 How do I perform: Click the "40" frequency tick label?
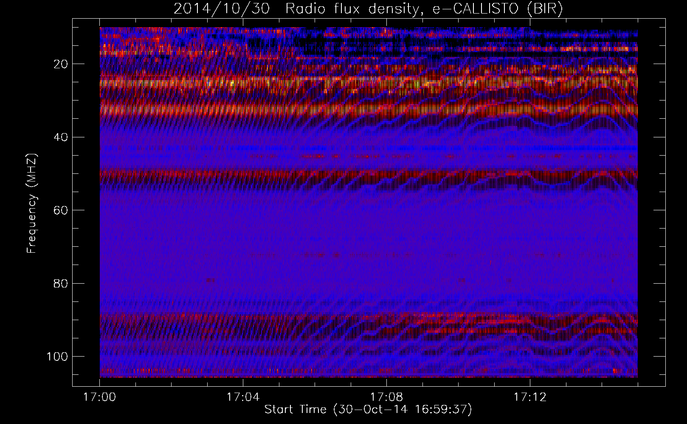(61, 137)
